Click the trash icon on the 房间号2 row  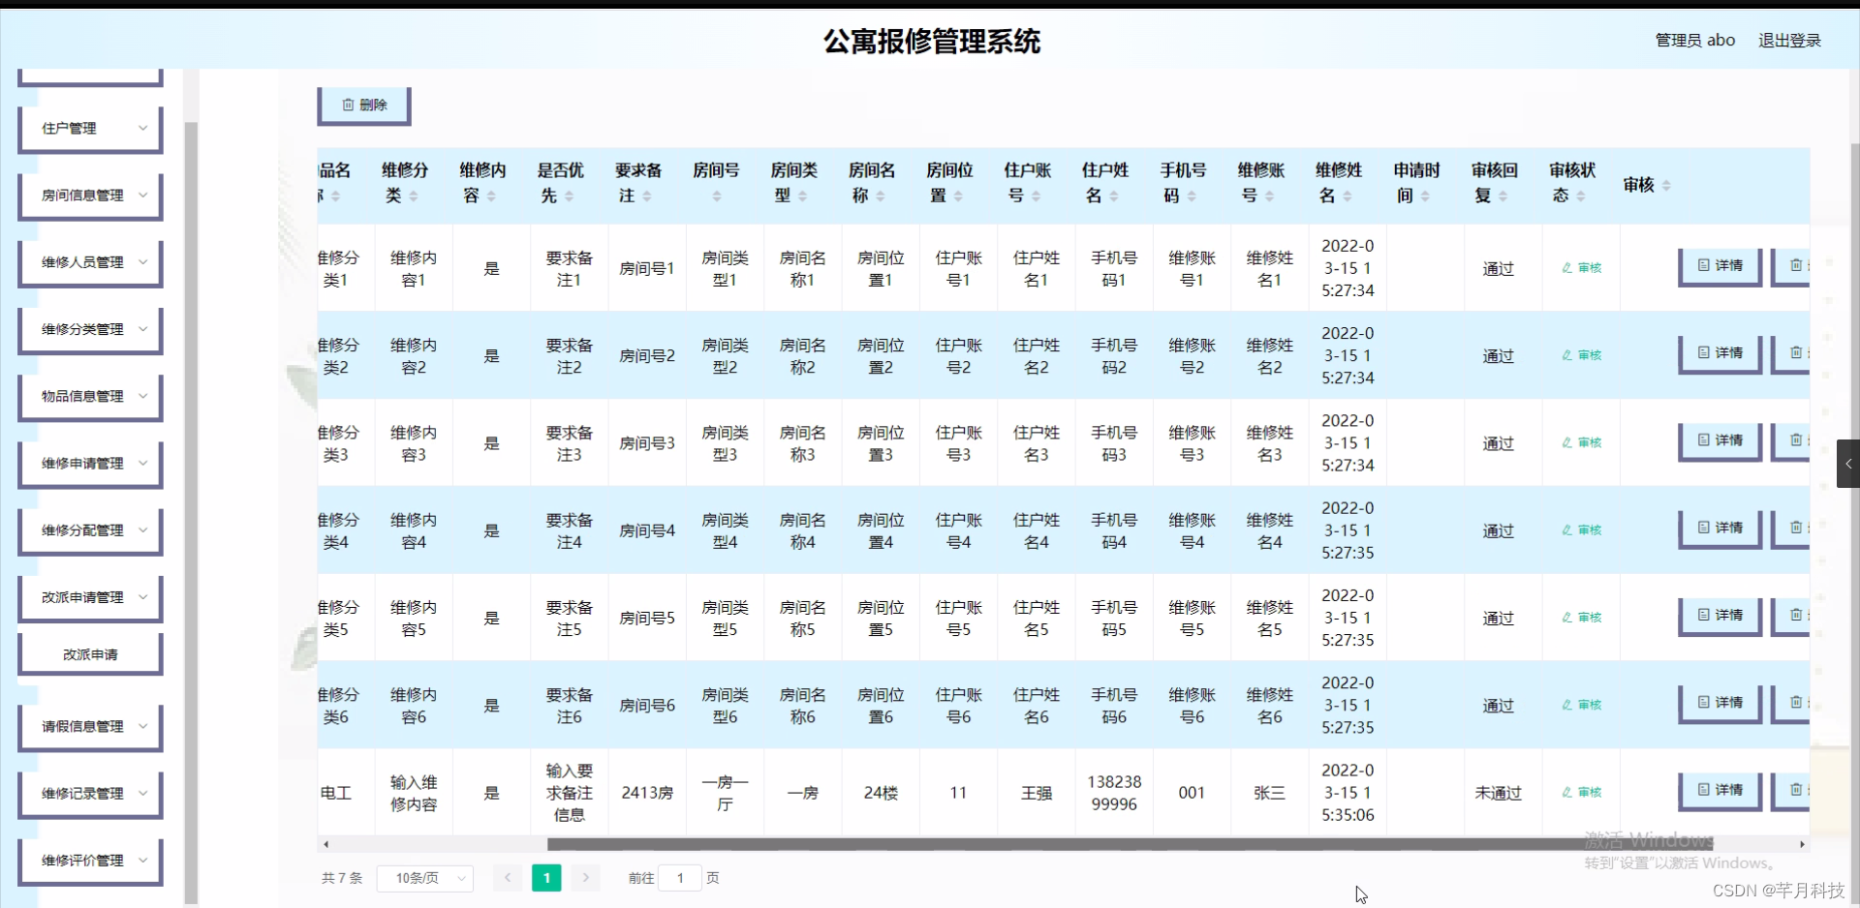(1797, 353)
